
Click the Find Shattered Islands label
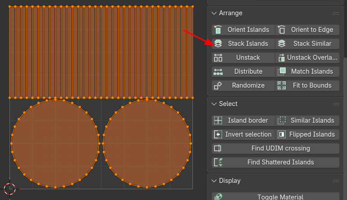(x=281, y=162)
